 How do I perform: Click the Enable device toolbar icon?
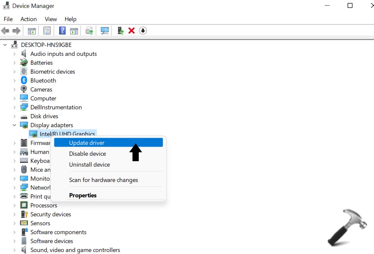point(121,30)
